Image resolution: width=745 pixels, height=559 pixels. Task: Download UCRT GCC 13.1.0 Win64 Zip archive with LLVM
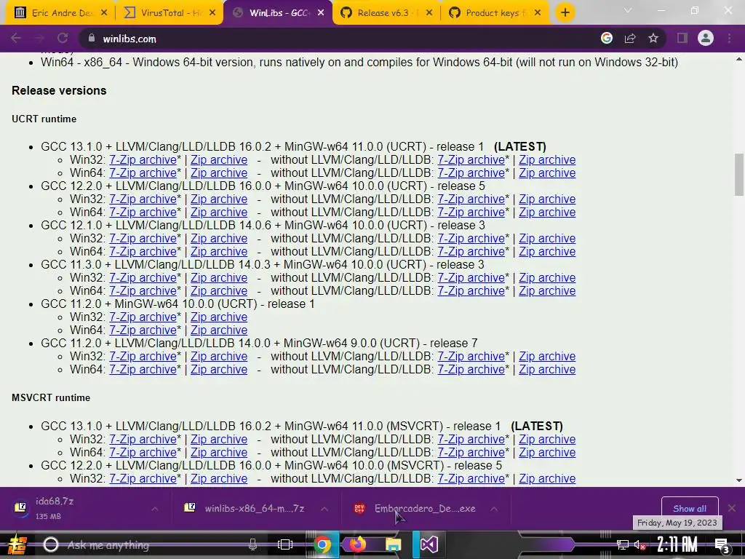coord(219,173)
